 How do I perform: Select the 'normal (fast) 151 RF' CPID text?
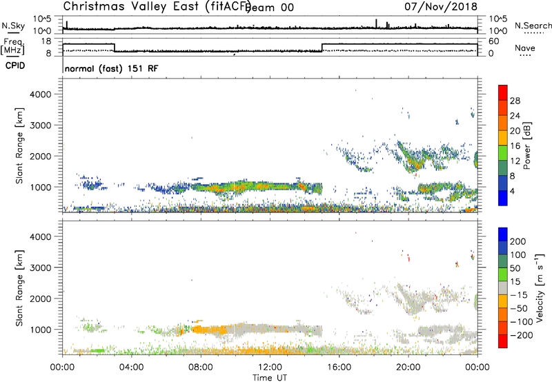[x=112, y=68]
